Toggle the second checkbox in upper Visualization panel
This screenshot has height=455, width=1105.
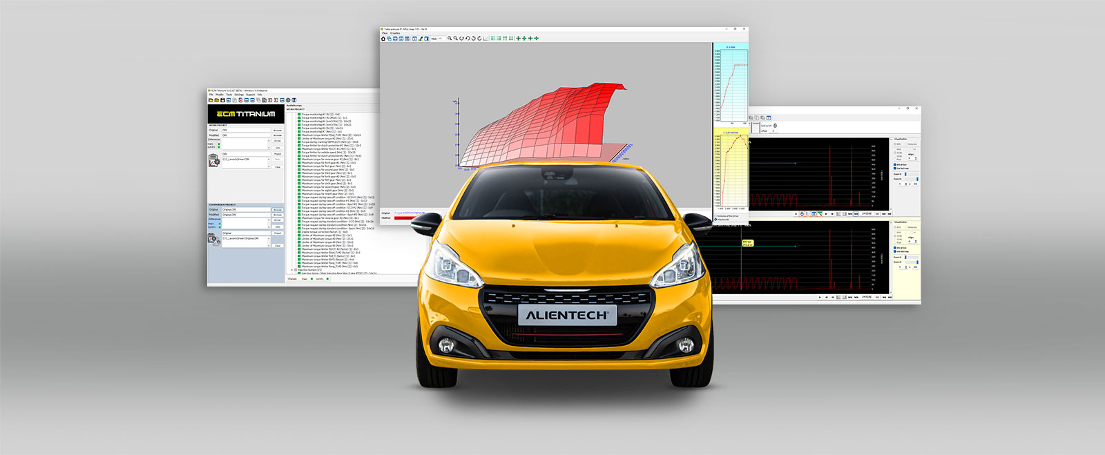896,168
